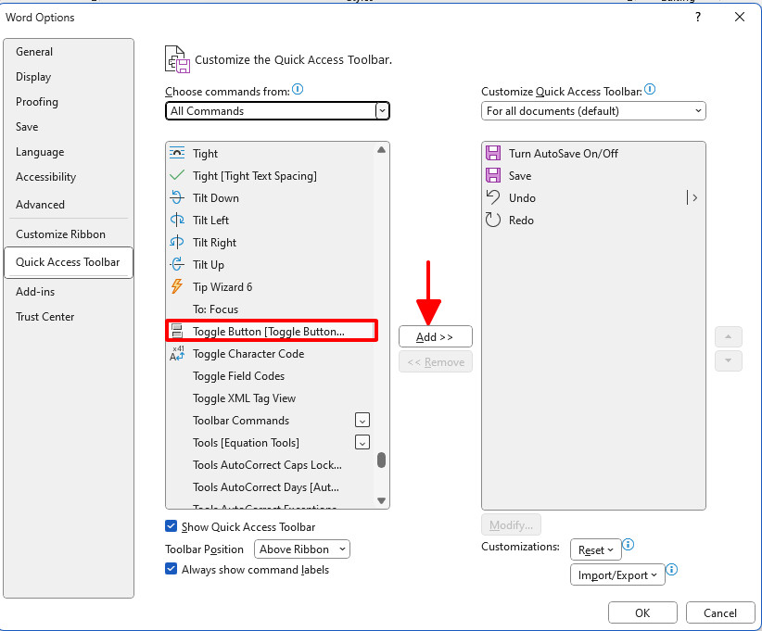Click the Tight Text Spacing checkmark icon
Viewport: 762px width, 631px height.
pyautogui.click(x=177, y=175)
